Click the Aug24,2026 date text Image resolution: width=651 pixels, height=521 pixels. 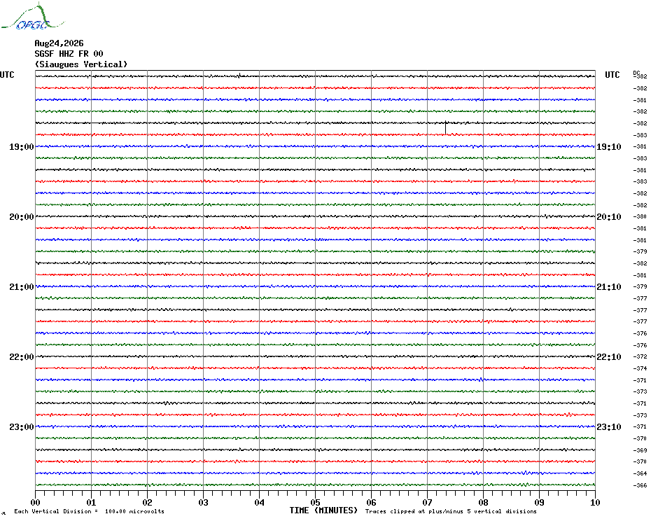[x=59, y=43]
